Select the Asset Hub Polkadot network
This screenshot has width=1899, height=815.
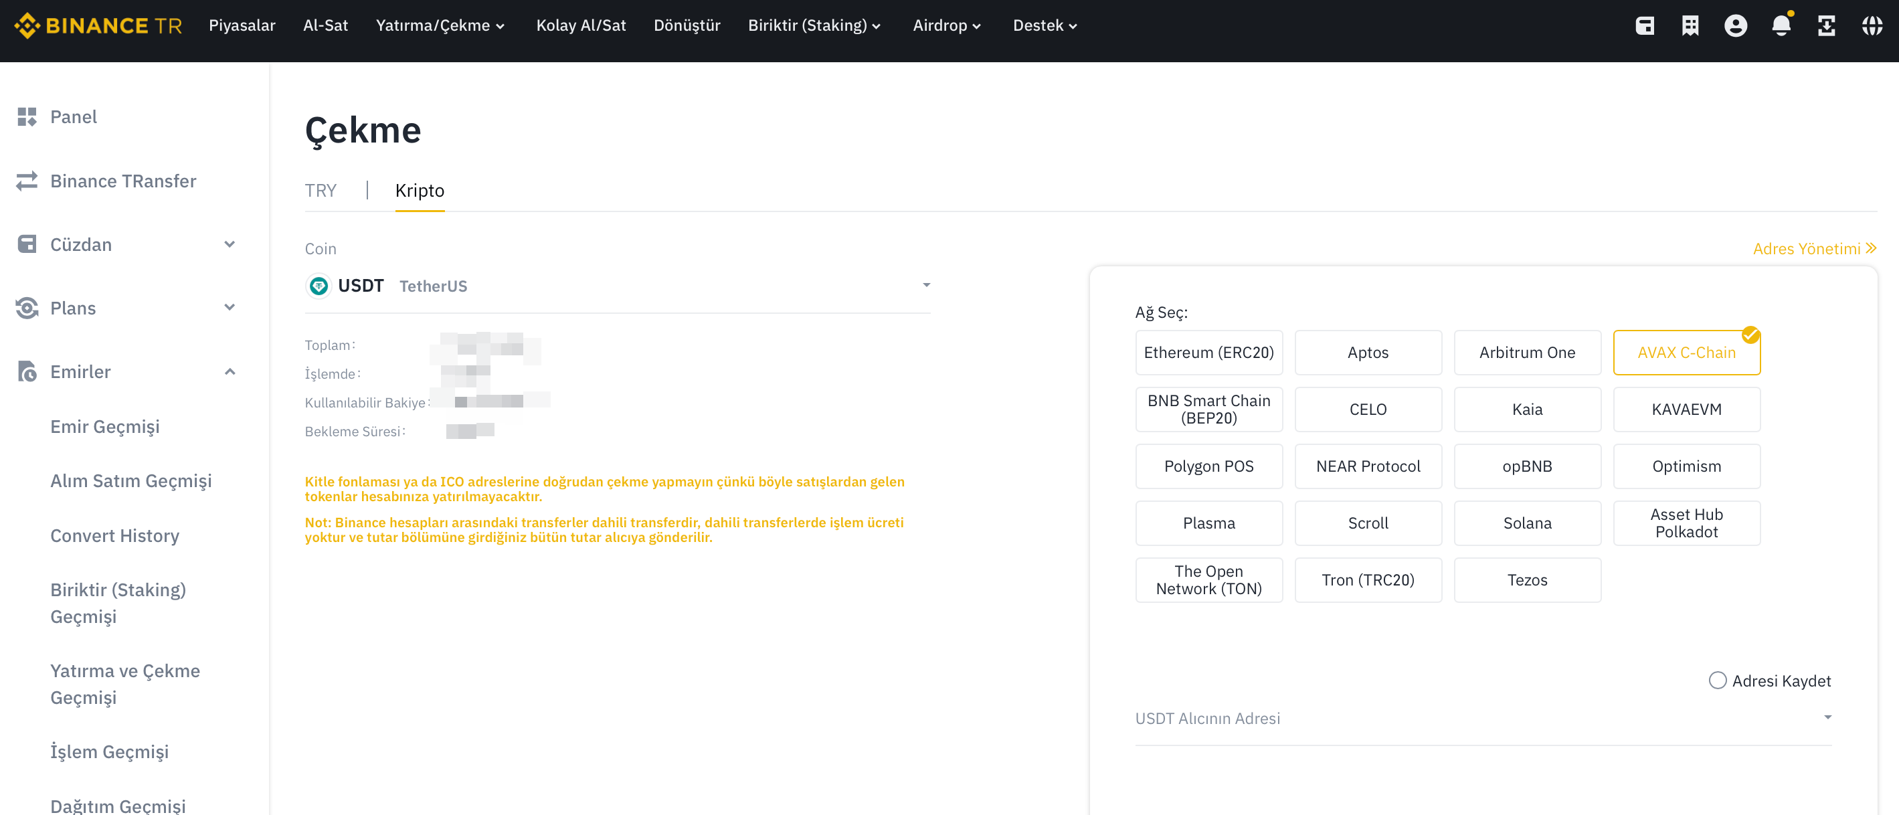coord(1687,523)
